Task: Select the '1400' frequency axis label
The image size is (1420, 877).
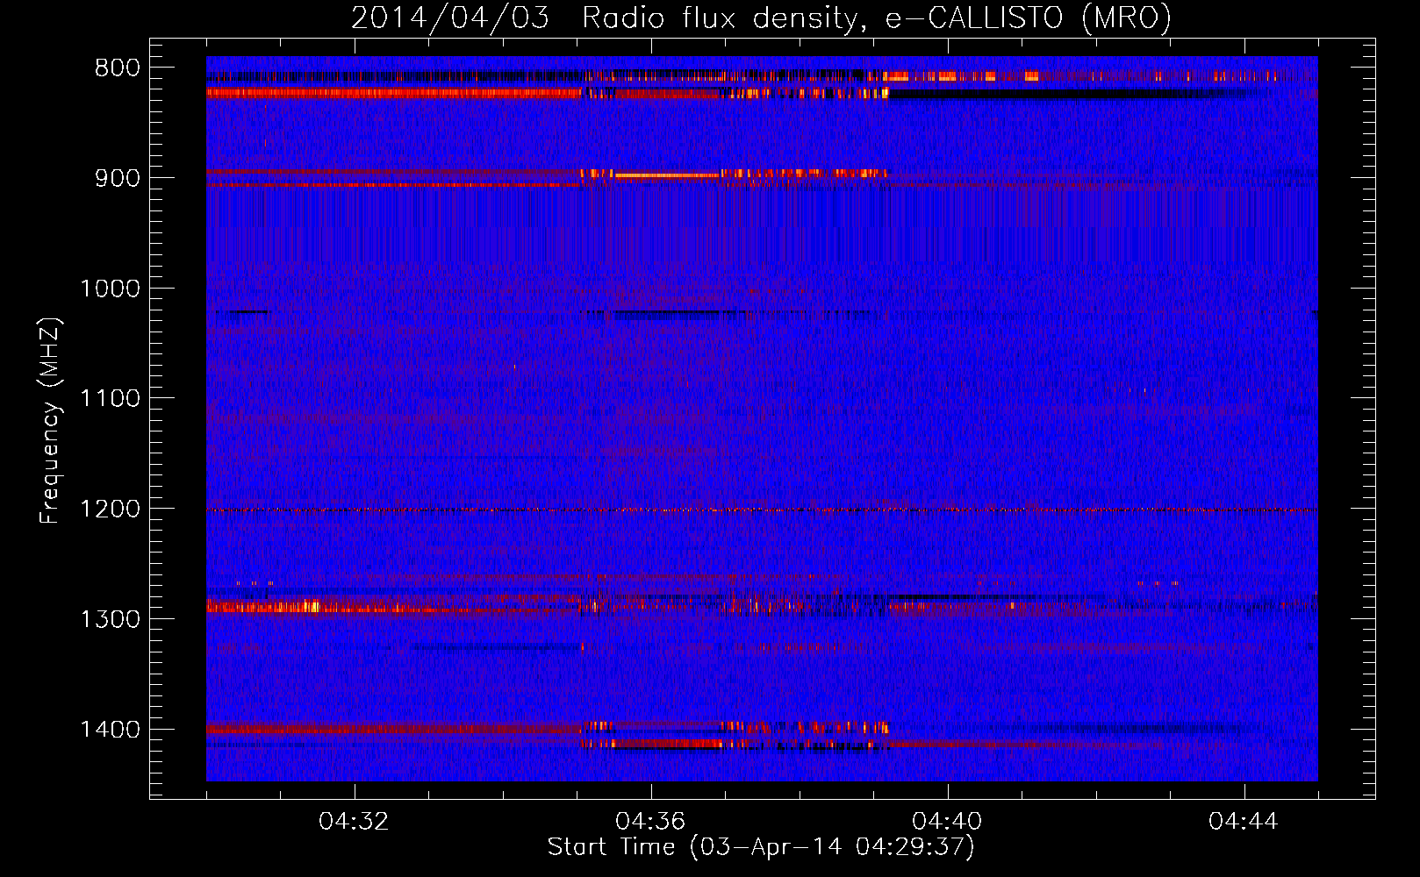Action: [110, 730]
